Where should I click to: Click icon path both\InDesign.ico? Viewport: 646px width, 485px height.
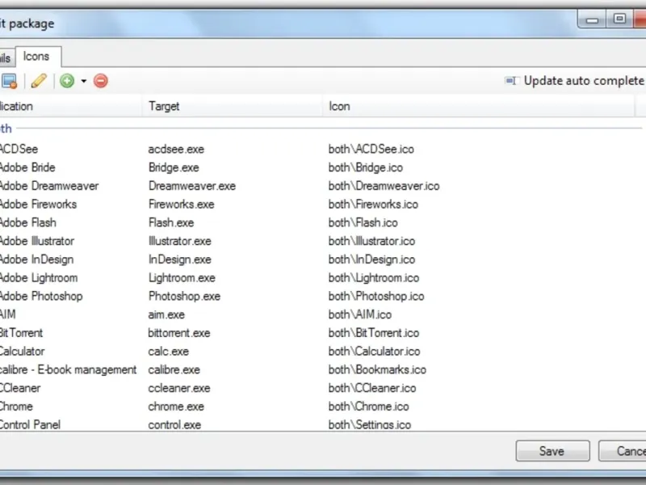pyautogui.click(x=372, y=259)
